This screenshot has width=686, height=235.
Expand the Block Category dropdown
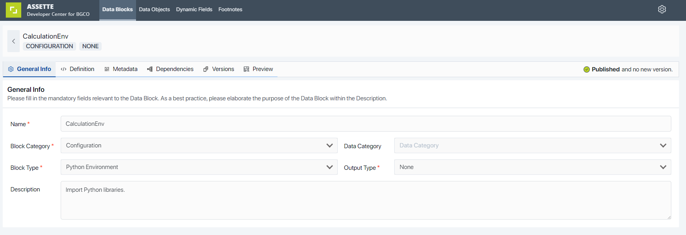(199, 145)
